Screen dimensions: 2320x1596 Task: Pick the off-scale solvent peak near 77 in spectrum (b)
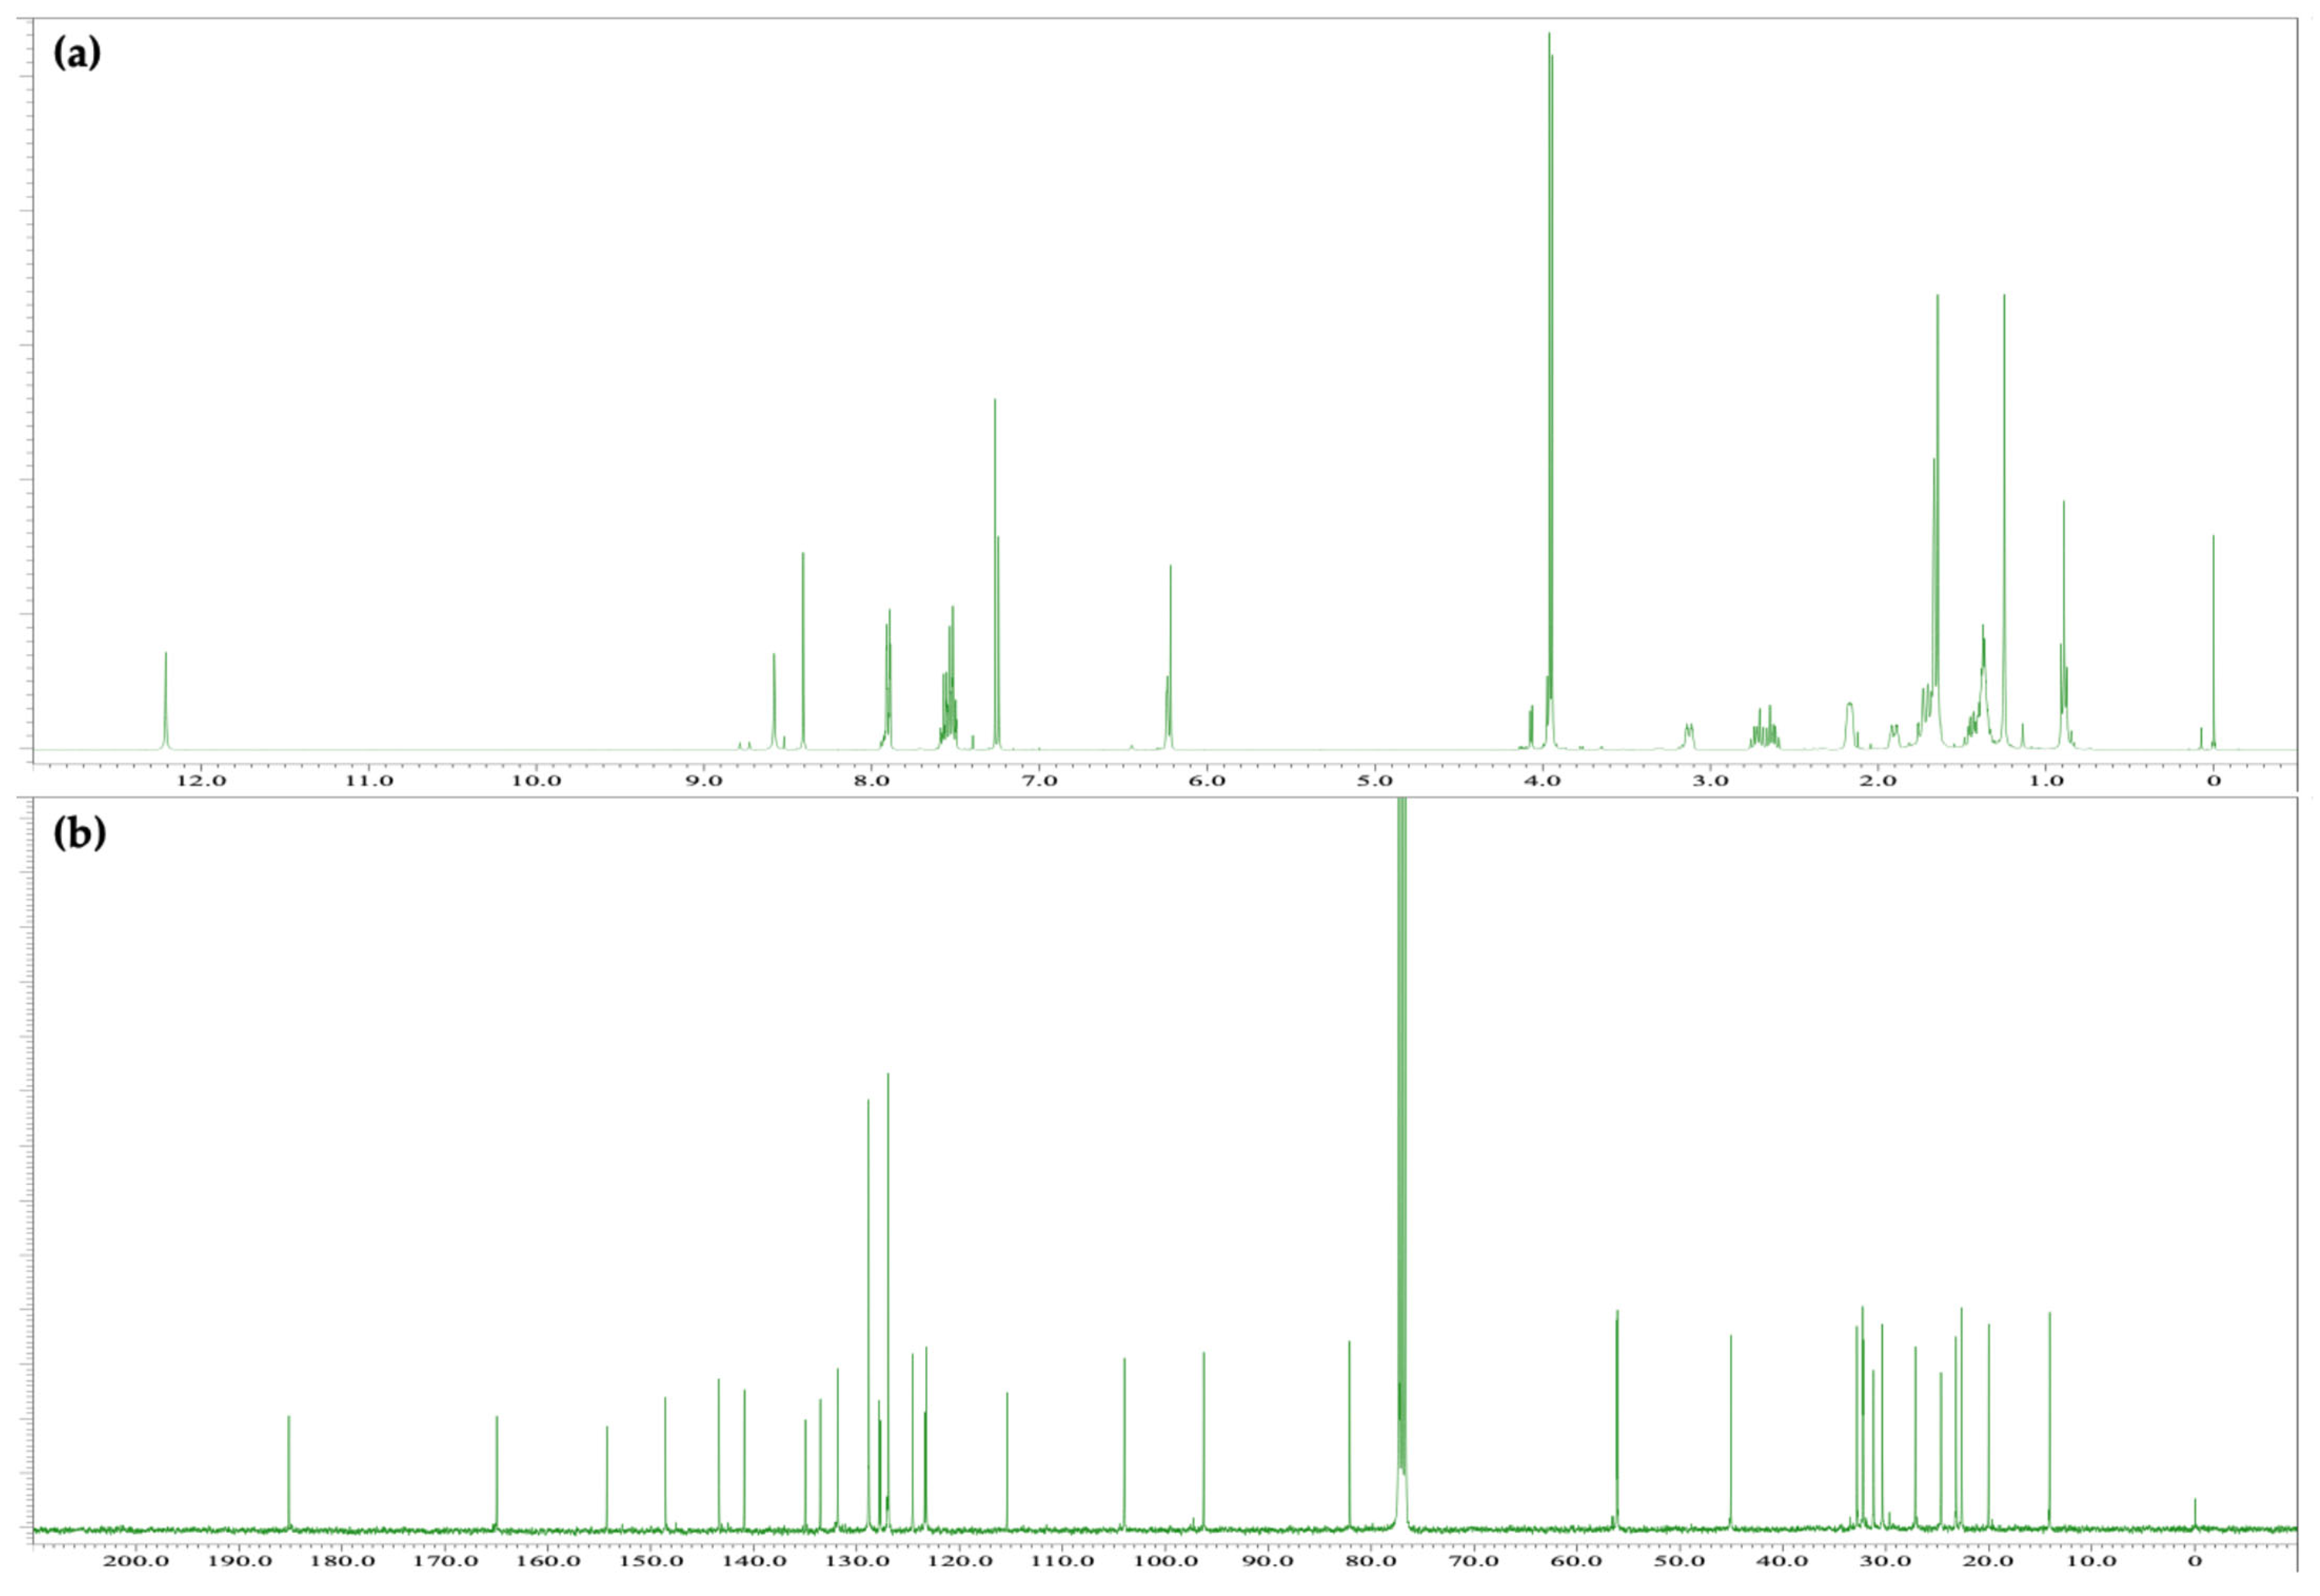[x=1402, y=1162]
